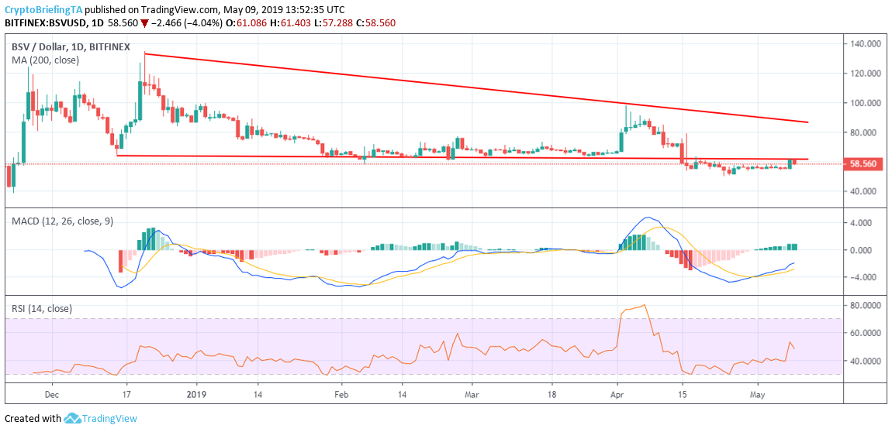Click the 60.0000 RSI axis label

(x=867, y=333)
